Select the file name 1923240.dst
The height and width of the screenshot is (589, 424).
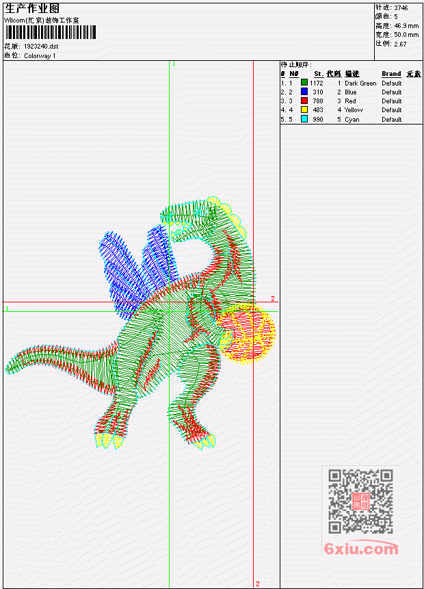tap(41, 47)
